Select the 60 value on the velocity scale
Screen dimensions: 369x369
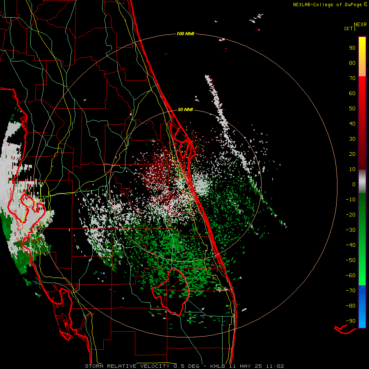click(x=352, y=93)
